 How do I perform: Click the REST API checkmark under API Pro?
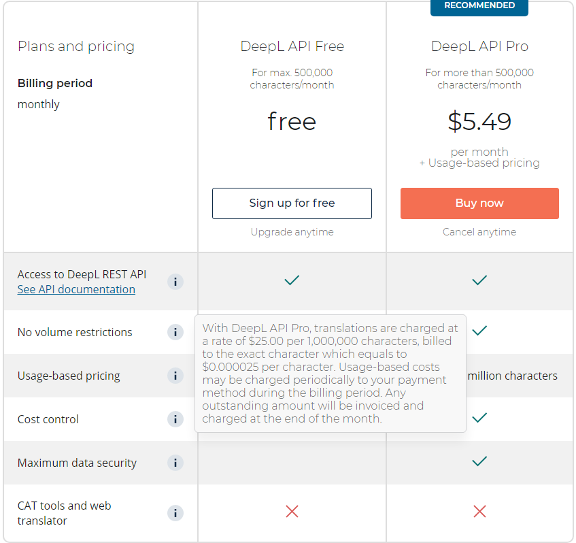coord(479,280)
